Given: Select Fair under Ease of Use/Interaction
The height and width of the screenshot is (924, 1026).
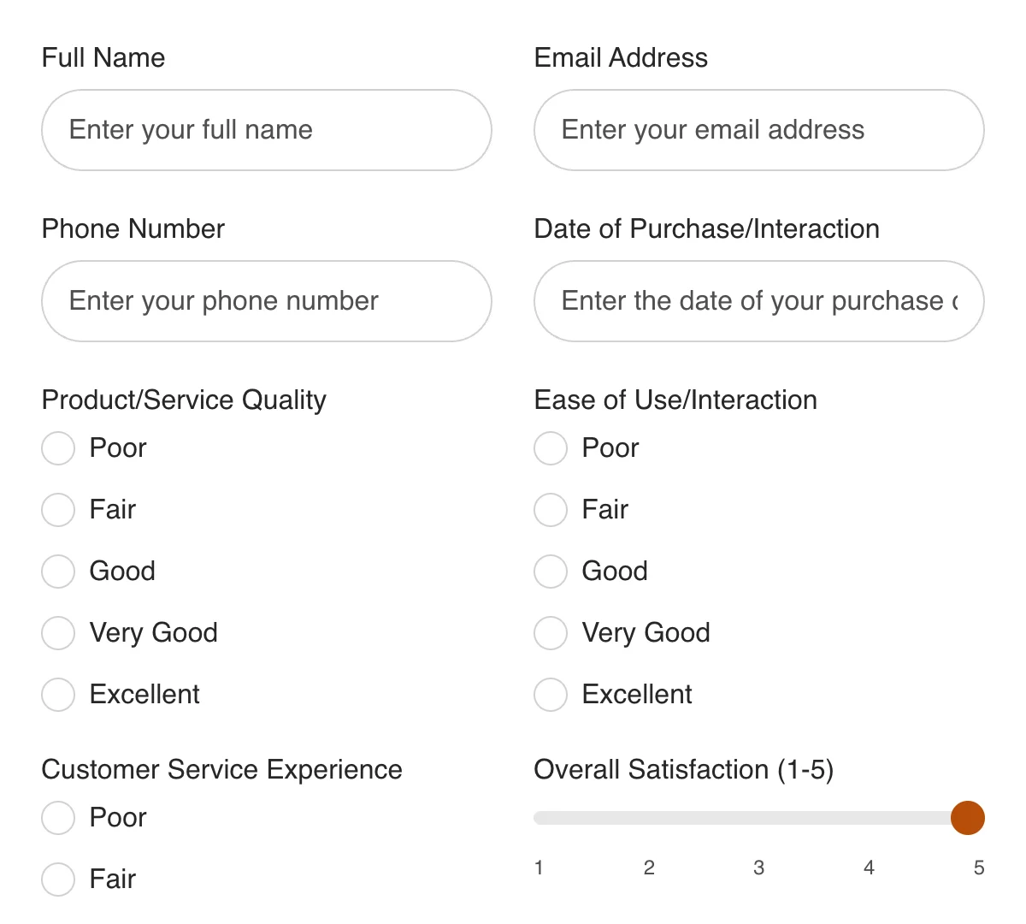Looking at the screenshot, I should 551,509.
